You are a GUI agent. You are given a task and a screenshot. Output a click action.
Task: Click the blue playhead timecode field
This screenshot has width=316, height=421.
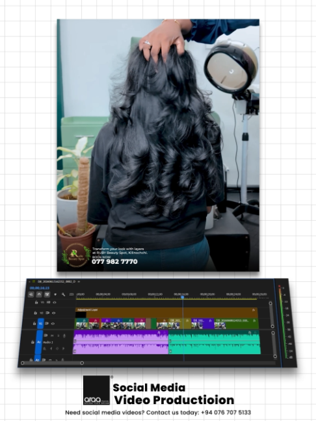point(40,288)
